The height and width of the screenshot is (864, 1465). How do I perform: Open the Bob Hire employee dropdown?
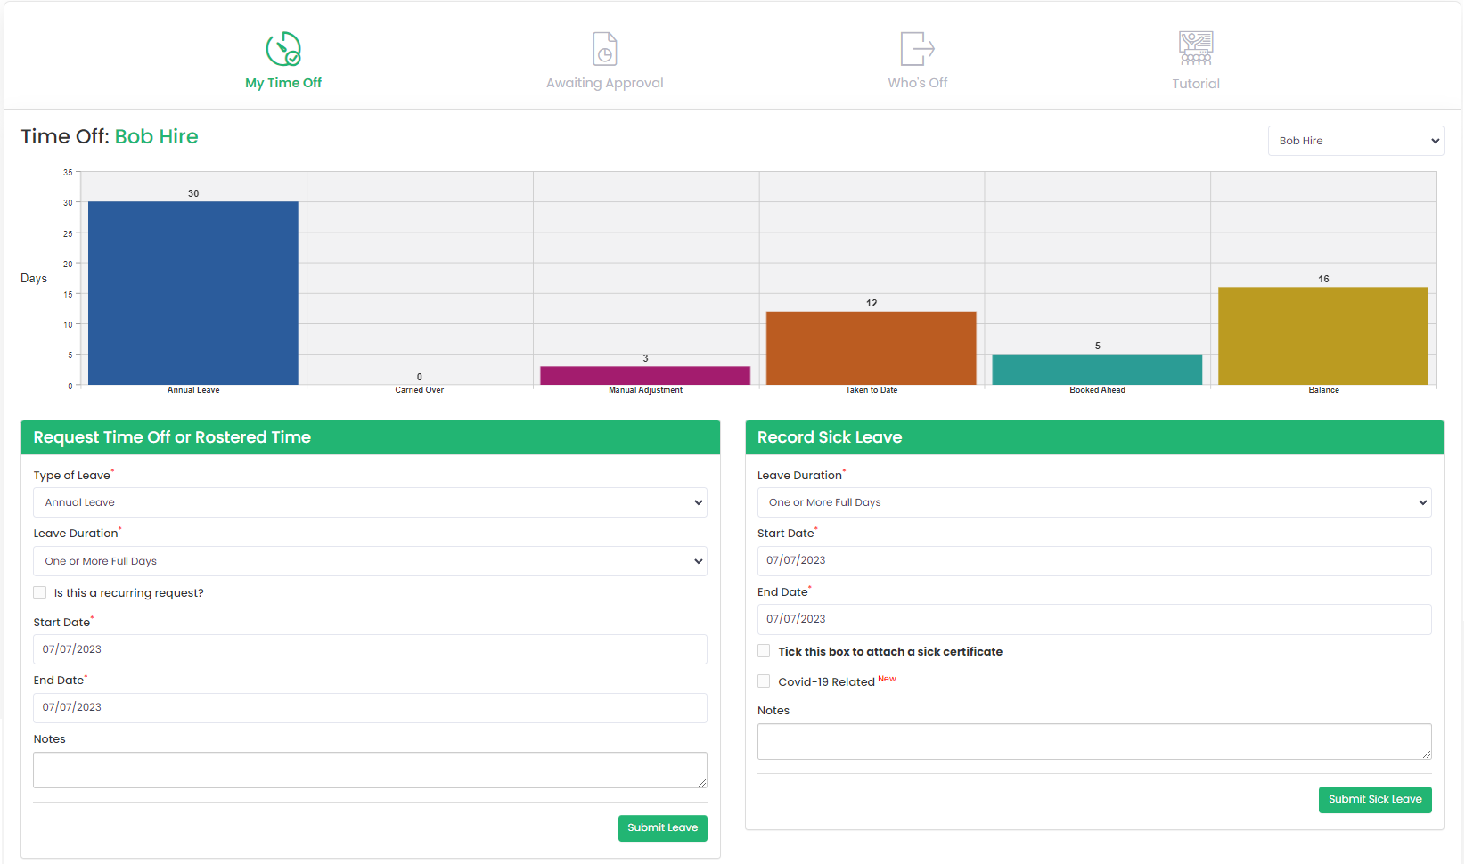coord(1355,141)
